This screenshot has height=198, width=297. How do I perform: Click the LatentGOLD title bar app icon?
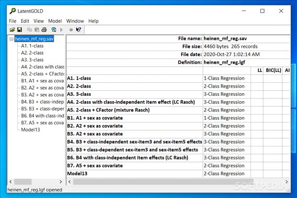13,11
